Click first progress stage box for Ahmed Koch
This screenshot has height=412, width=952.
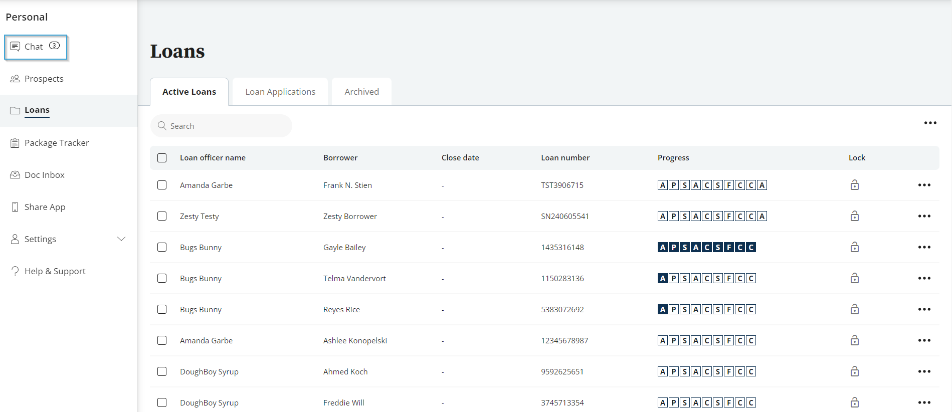point(663,371)
